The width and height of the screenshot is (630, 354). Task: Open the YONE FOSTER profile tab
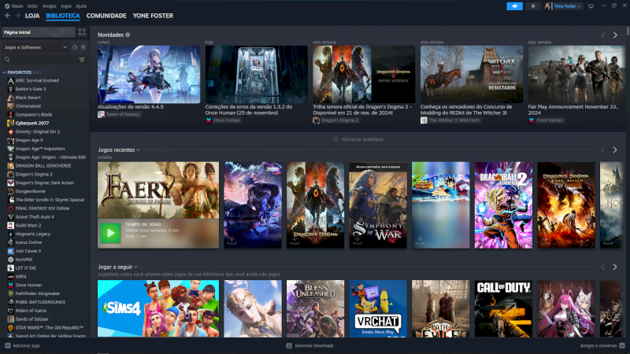tap(153, 16)
